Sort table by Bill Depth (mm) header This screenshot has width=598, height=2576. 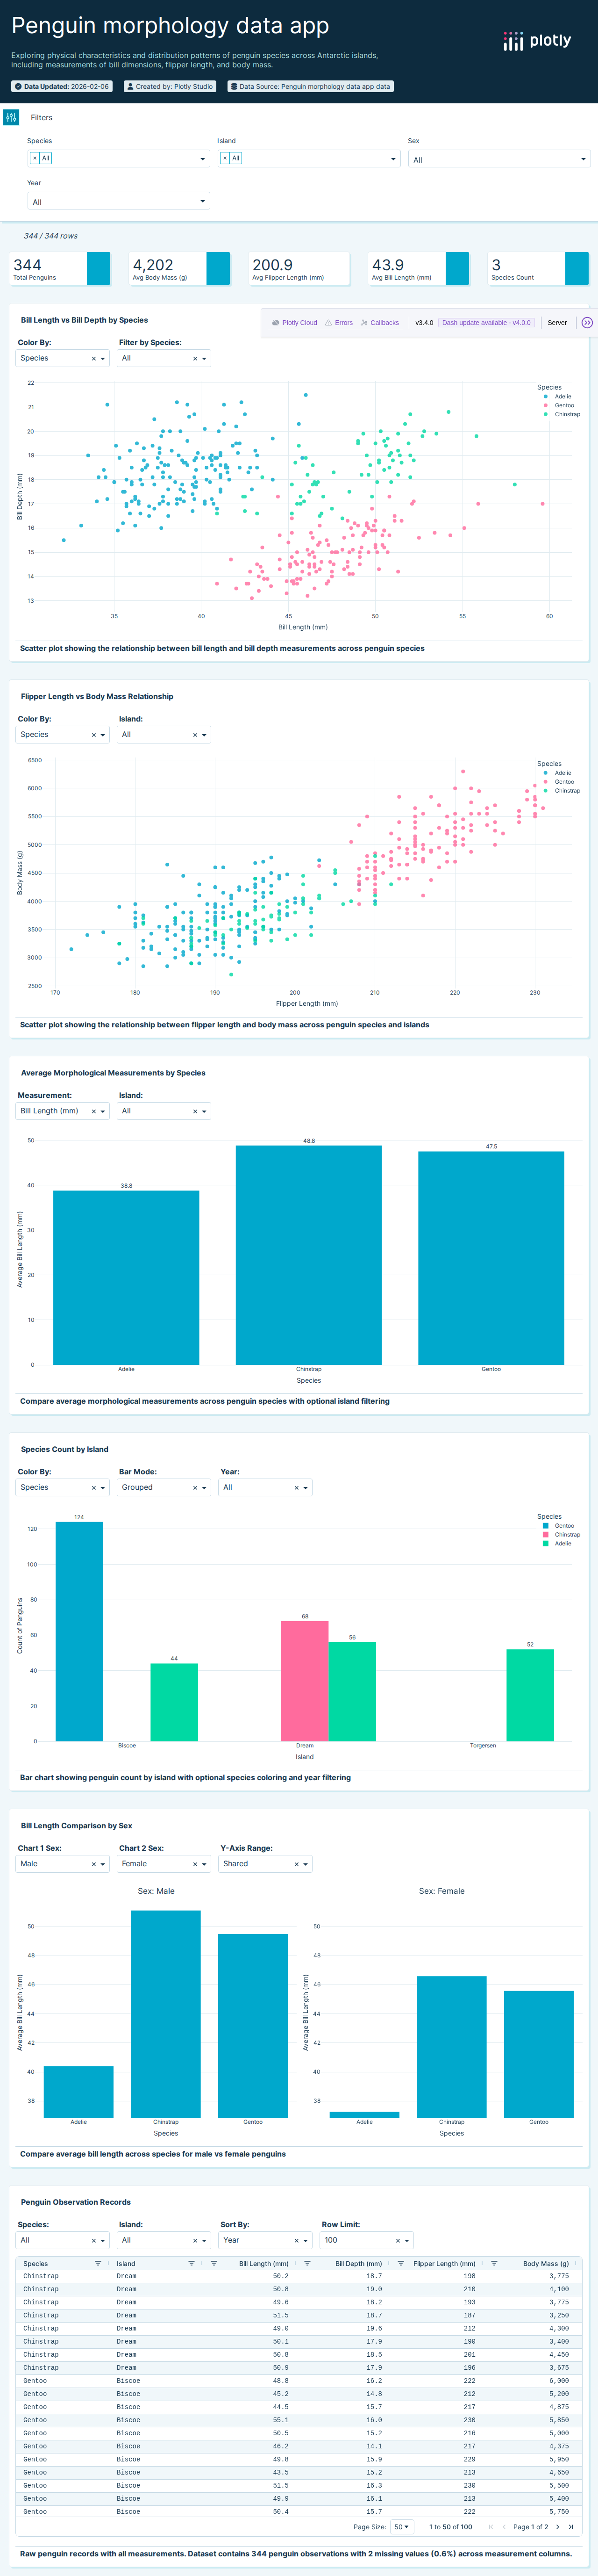358,2263
